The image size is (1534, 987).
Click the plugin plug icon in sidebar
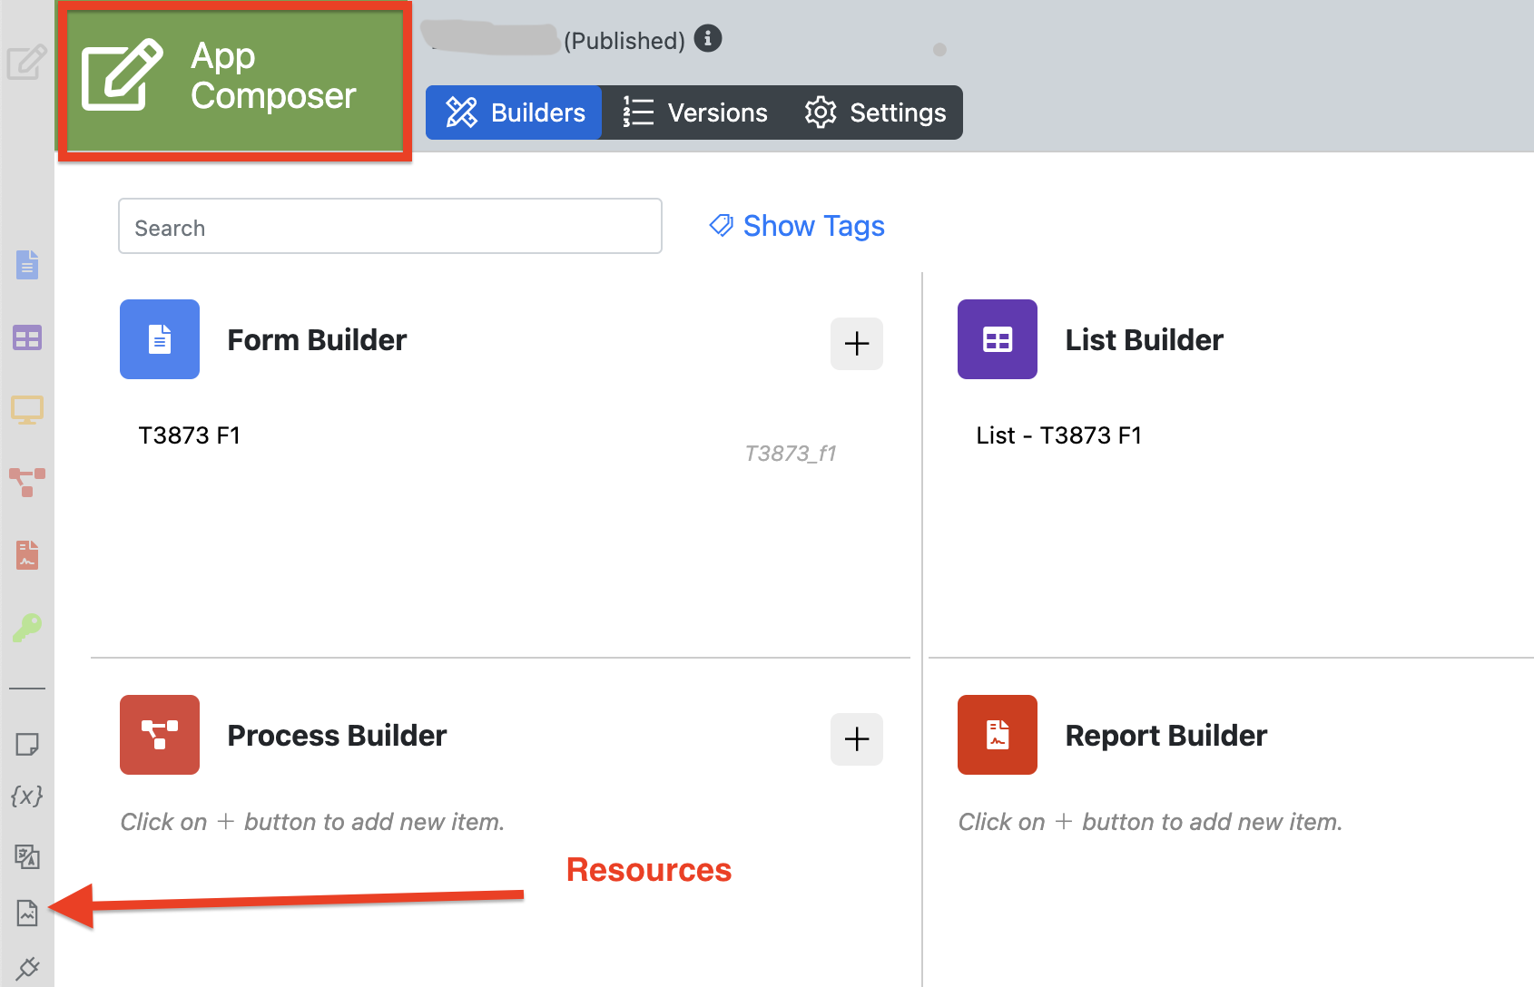point(27,968)
